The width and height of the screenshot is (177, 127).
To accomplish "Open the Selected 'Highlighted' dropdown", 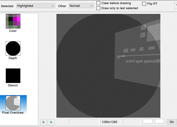I will click(x=35, y=6).
